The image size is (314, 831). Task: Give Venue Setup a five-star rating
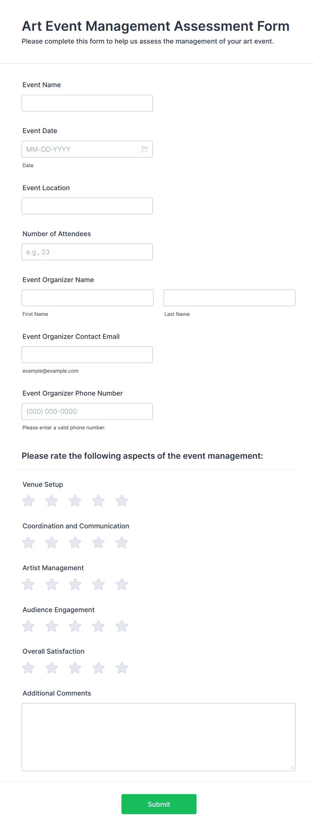[x=122, y=501]
